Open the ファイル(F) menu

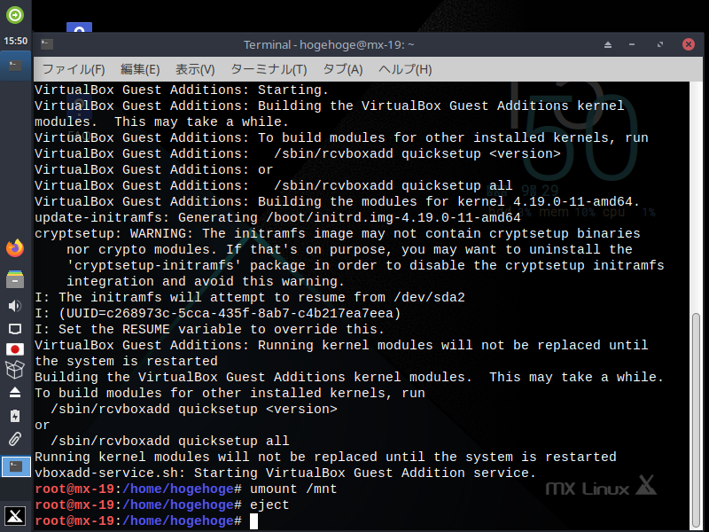74,69
